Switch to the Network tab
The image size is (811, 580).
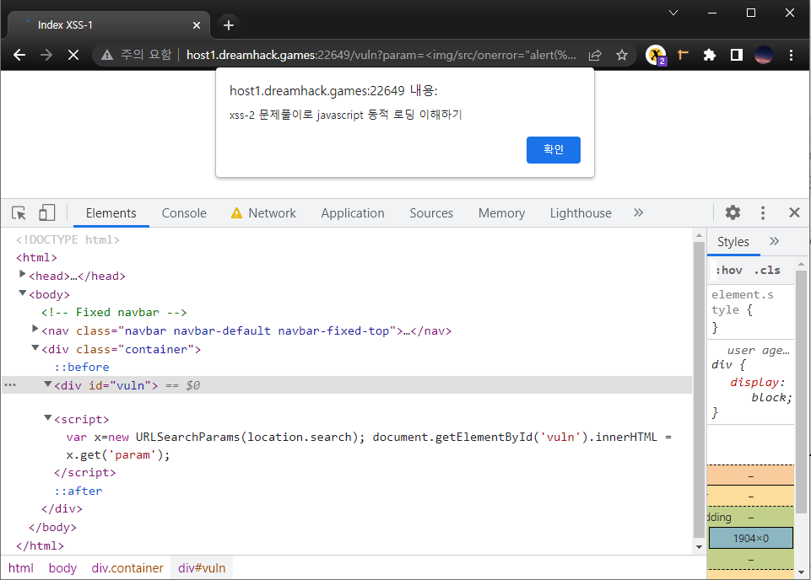click(x=264, y=212)
